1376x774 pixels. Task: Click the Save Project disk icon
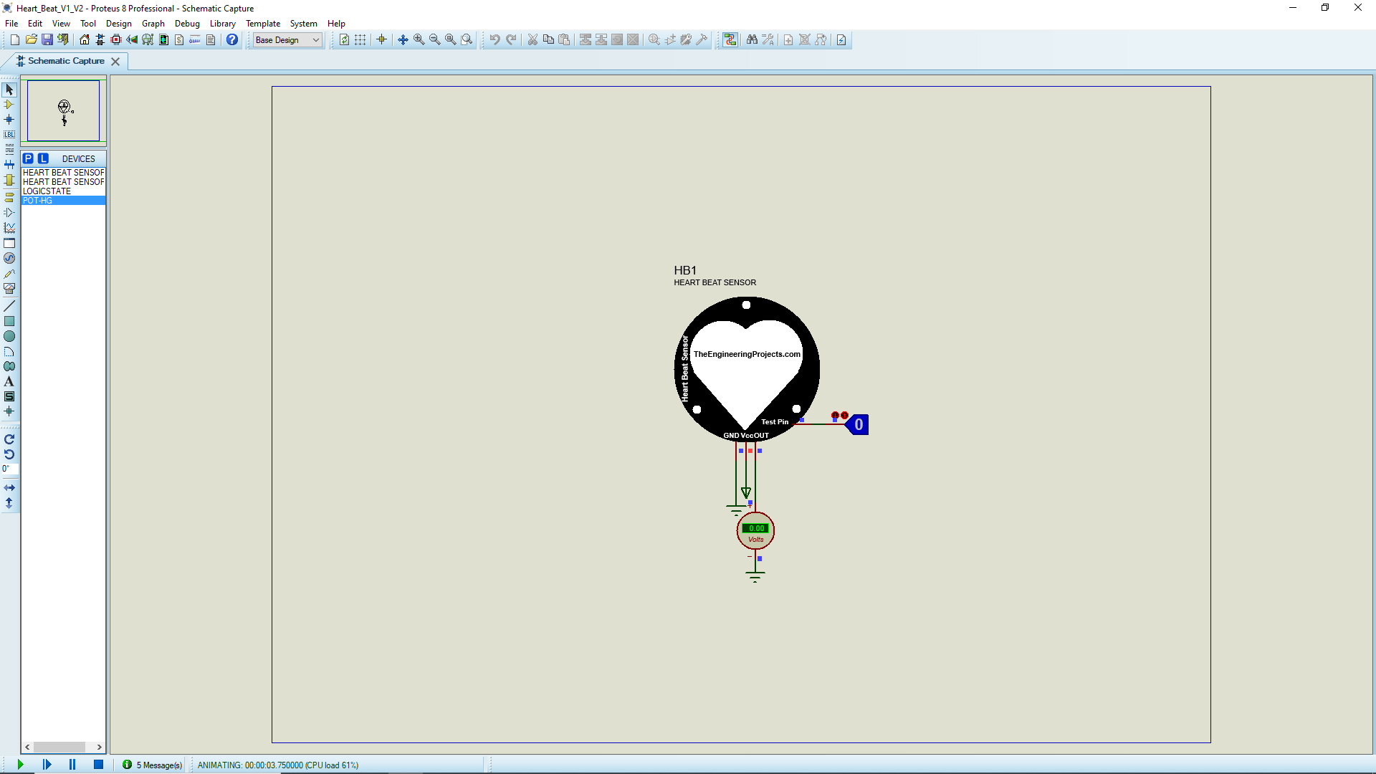47,39
